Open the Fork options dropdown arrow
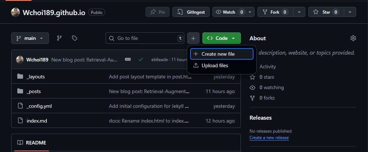368x152 pixels. [299, 12]
